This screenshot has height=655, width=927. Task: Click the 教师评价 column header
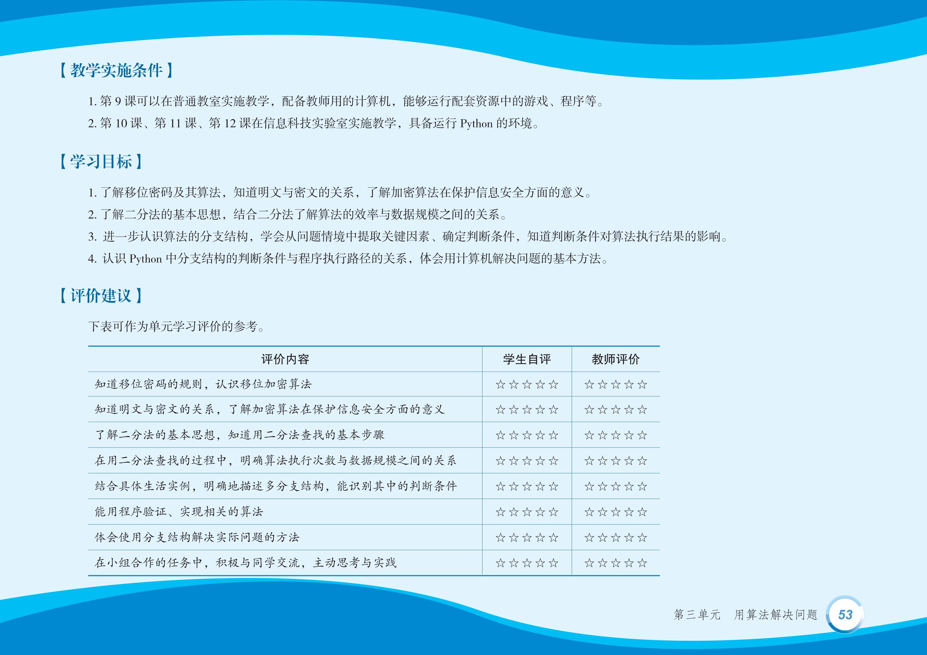tap(616, 359)
